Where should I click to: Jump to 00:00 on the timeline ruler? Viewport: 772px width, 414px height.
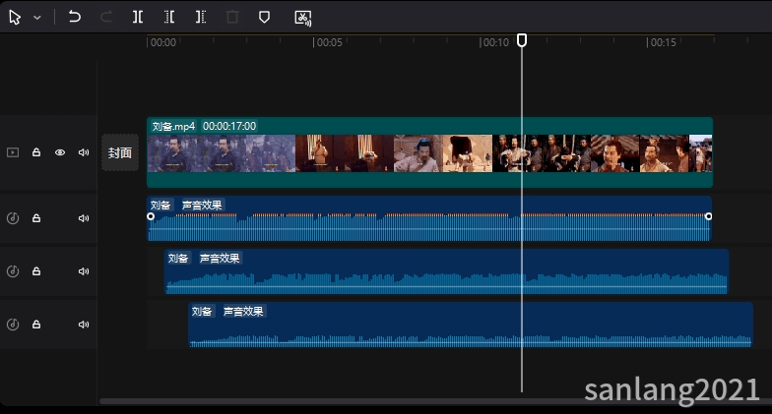tap(163, 43)
